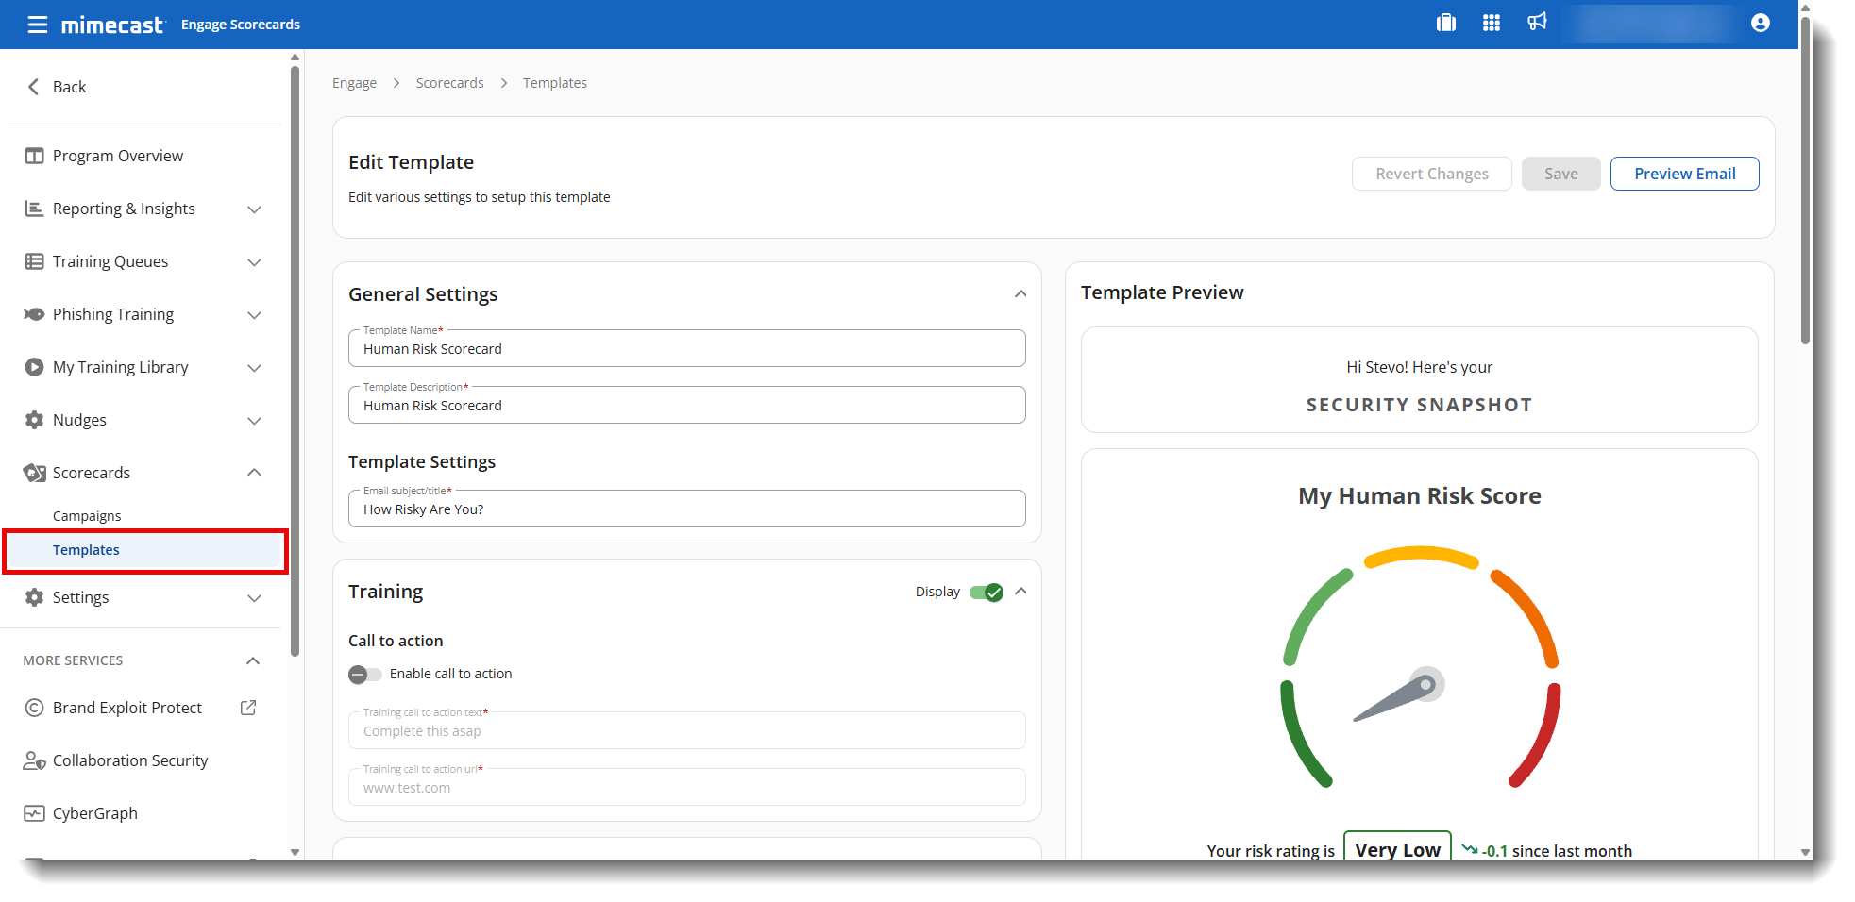Viewport: 1855px width, 902px height.
Task: Open the announcements megaphone icon
Action: click(x=1537, y=22)
